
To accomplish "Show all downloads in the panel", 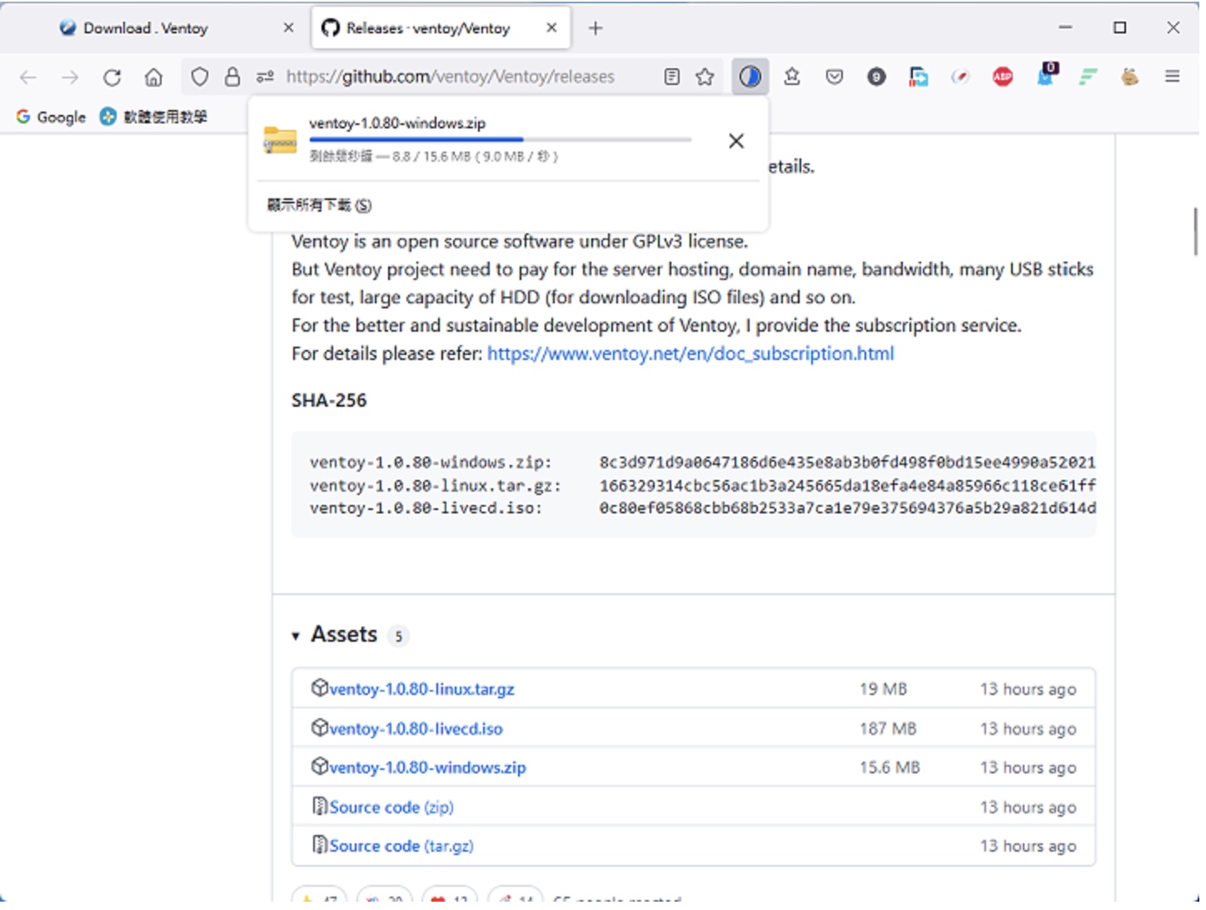I will click(x=321, y=206).
